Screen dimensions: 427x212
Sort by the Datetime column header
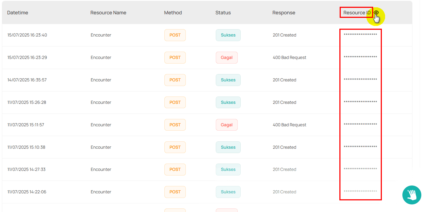coord(18,13)
